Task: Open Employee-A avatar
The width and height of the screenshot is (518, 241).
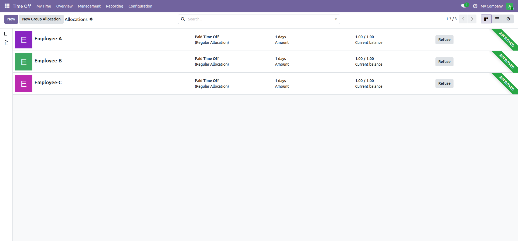Action: click(24, 40)
